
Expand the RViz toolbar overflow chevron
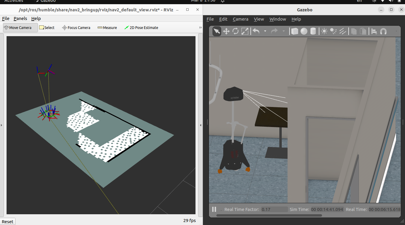coord(200,27)
